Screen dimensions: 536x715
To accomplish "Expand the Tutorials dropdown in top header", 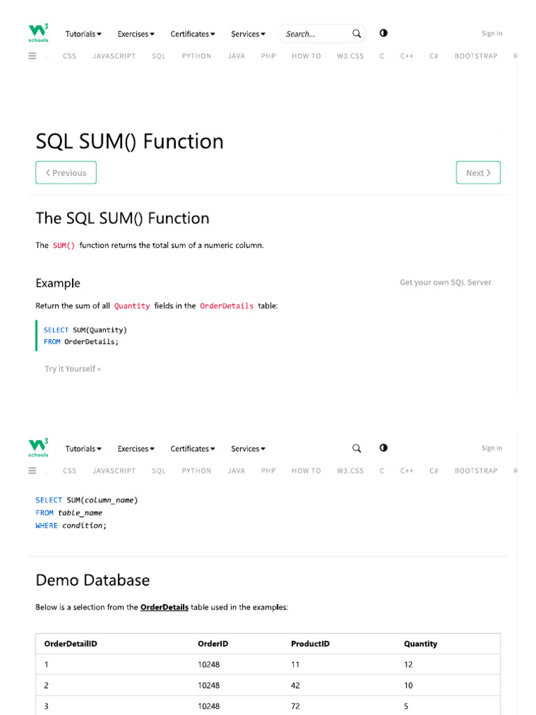I will click(x=83, y=34).
